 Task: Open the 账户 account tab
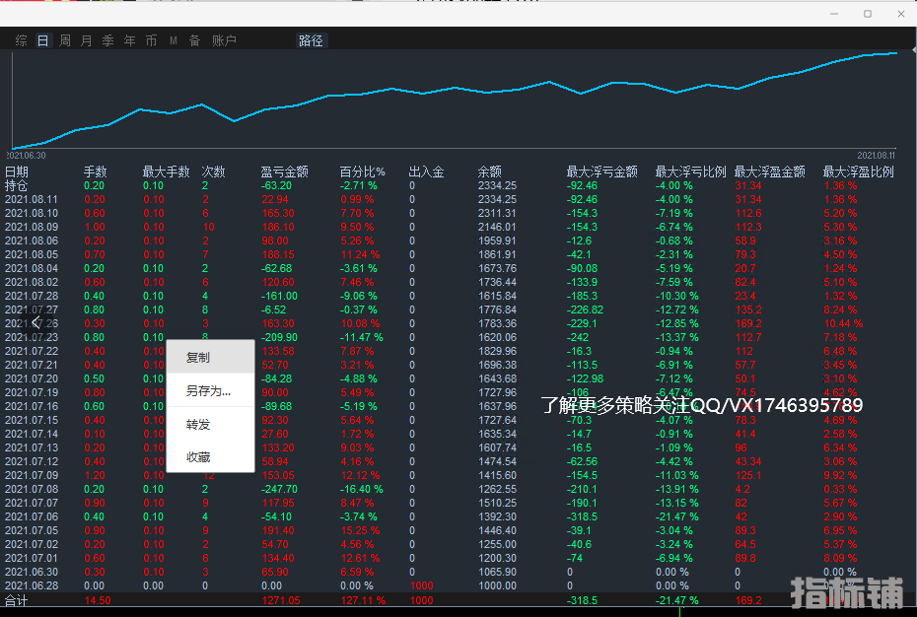pos(224,40)
